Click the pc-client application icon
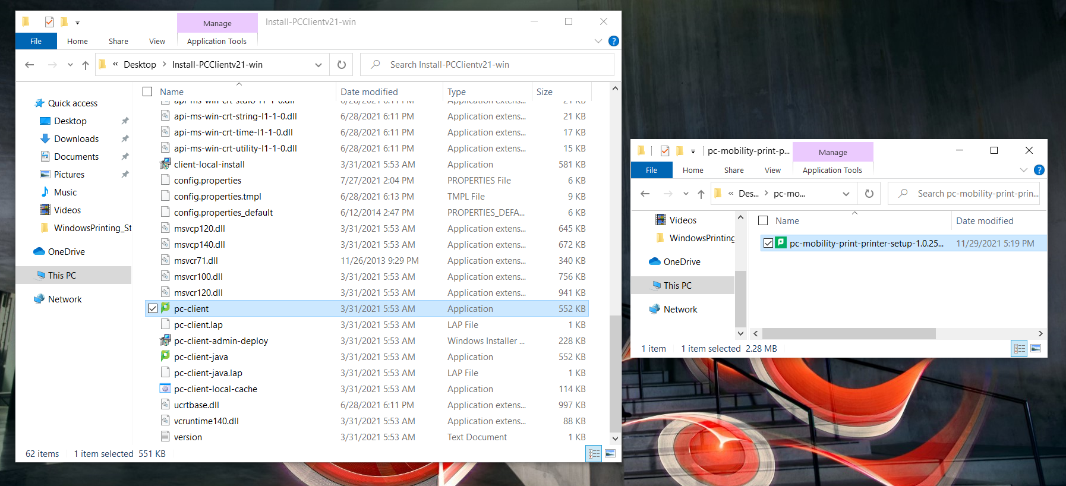1066x486 pixels. (x=166, y=308)
